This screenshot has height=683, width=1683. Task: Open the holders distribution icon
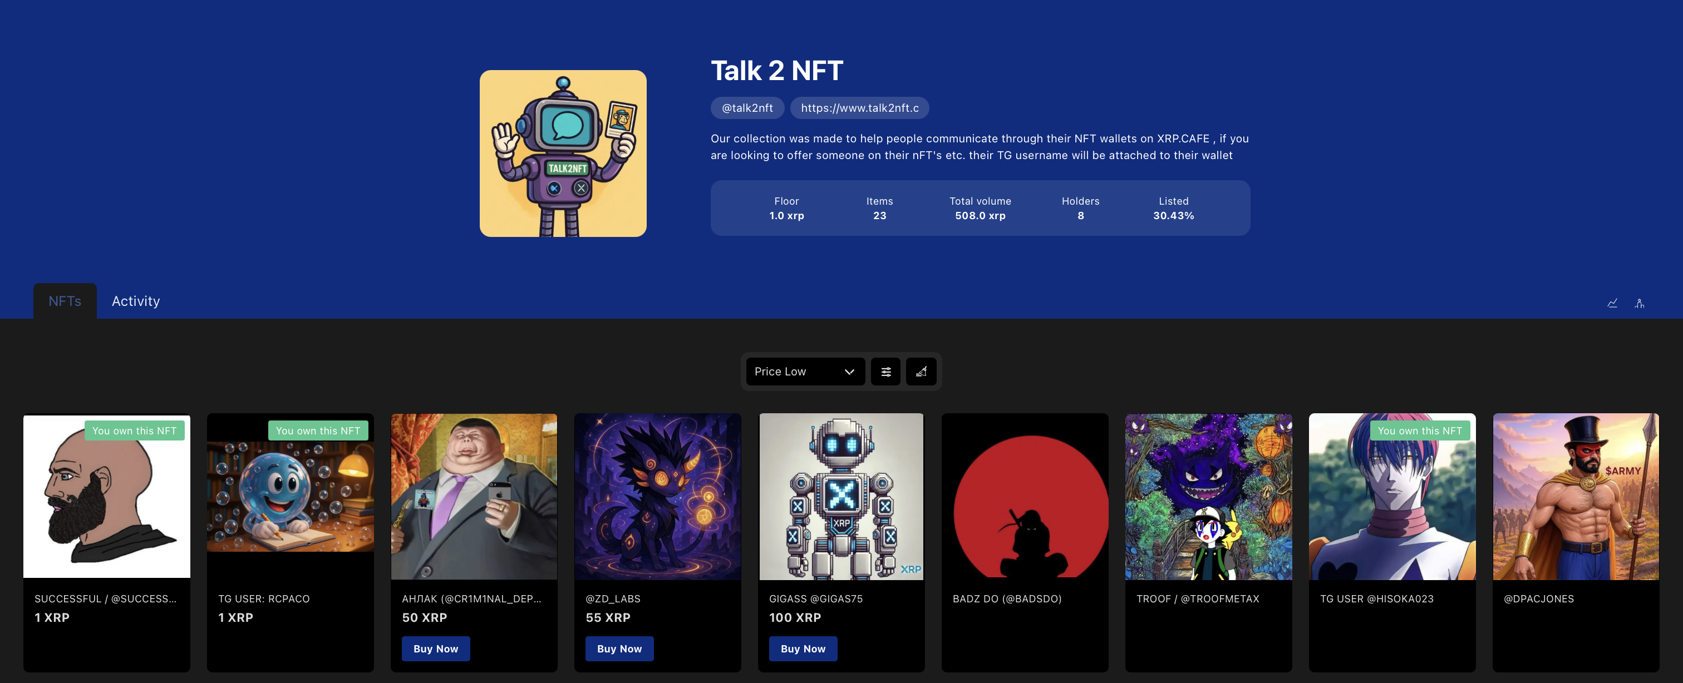click(1640, 303)
